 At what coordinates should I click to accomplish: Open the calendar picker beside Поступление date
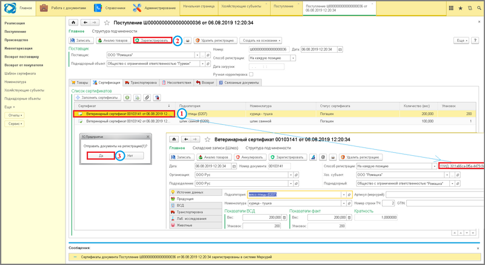point(340,50)
